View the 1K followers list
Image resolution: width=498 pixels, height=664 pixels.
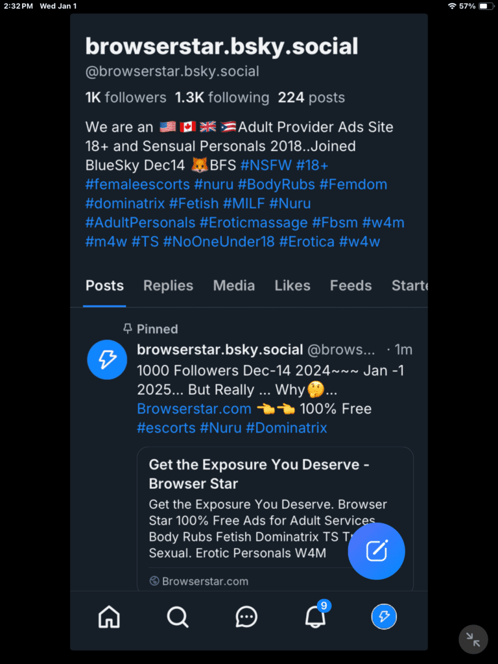click(126, 98)
